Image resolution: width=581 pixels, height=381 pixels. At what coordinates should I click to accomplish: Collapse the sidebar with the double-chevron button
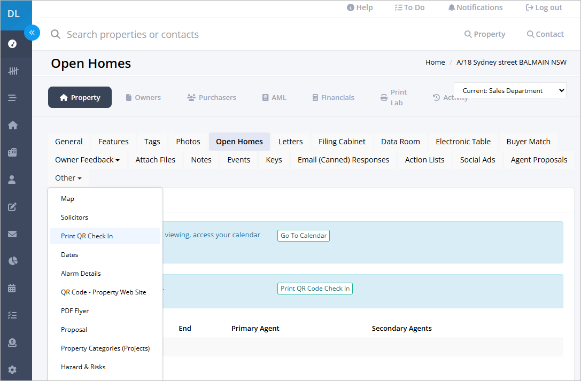point(32,33)
